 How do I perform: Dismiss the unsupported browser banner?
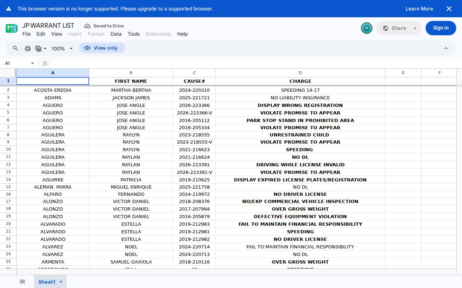point(449,9)
